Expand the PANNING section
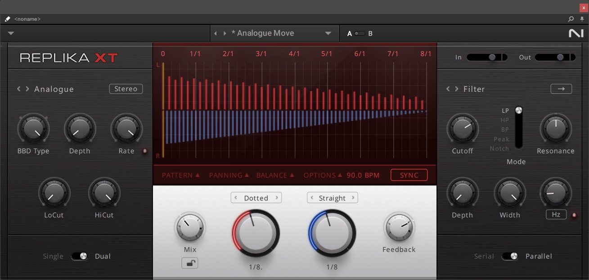Screen dimensions: 589x280 tap(229, 175)
